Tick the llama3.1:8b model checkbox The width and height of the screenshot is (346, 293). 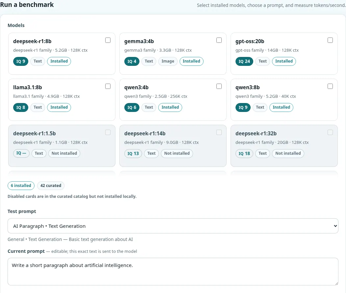(108, 86)
